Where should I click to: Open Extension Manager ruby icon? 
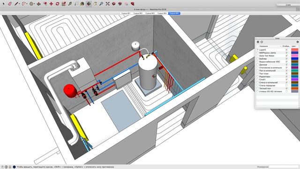tap(132, 4)
